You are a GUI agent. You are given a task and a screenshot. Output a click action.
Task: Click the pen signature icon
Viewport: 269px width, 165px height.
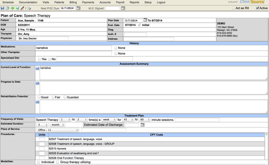point(22,8)
